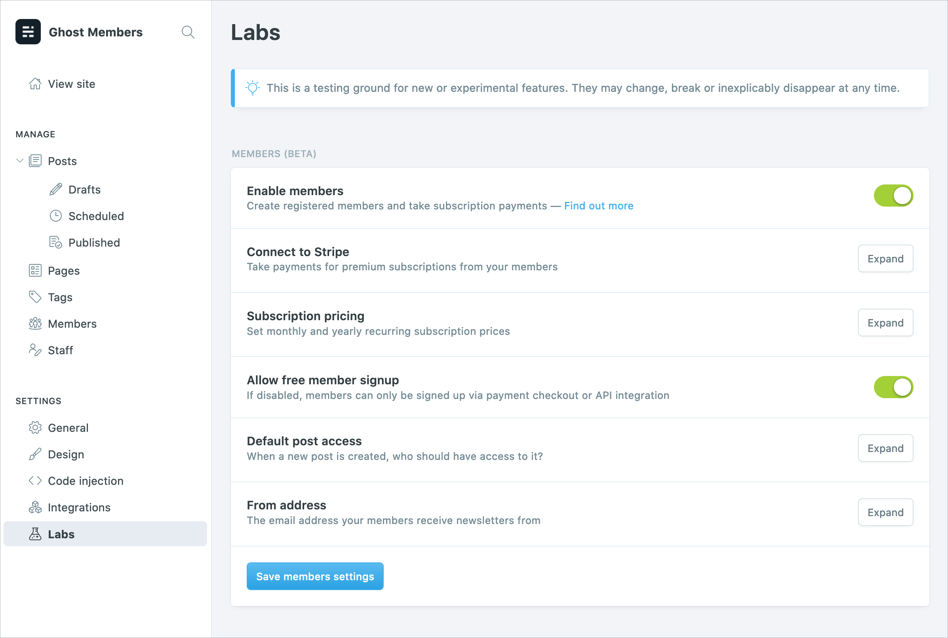948x638 pixels.
Task: Expand the Connect to Stripe section
Action: click(x=885, y=259)
